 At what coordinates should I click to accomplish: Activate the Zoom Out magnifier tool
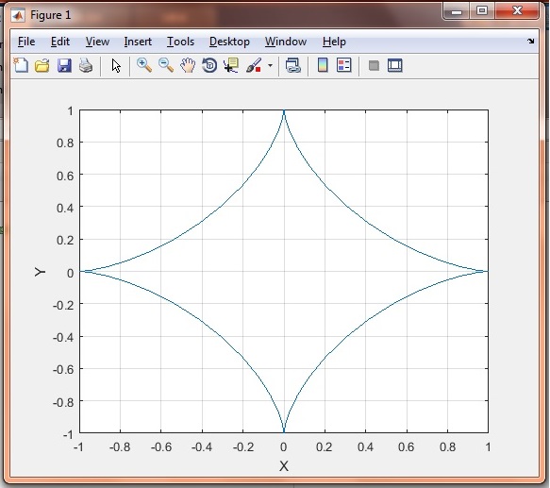(166, 66)
